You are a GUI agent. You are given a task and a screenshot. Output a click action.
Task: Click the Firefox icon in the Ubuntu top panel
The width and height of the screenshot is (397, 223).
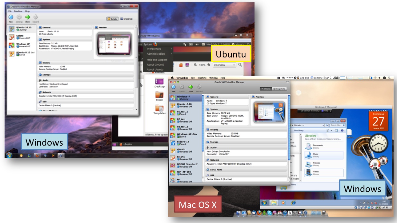(155, 44)
